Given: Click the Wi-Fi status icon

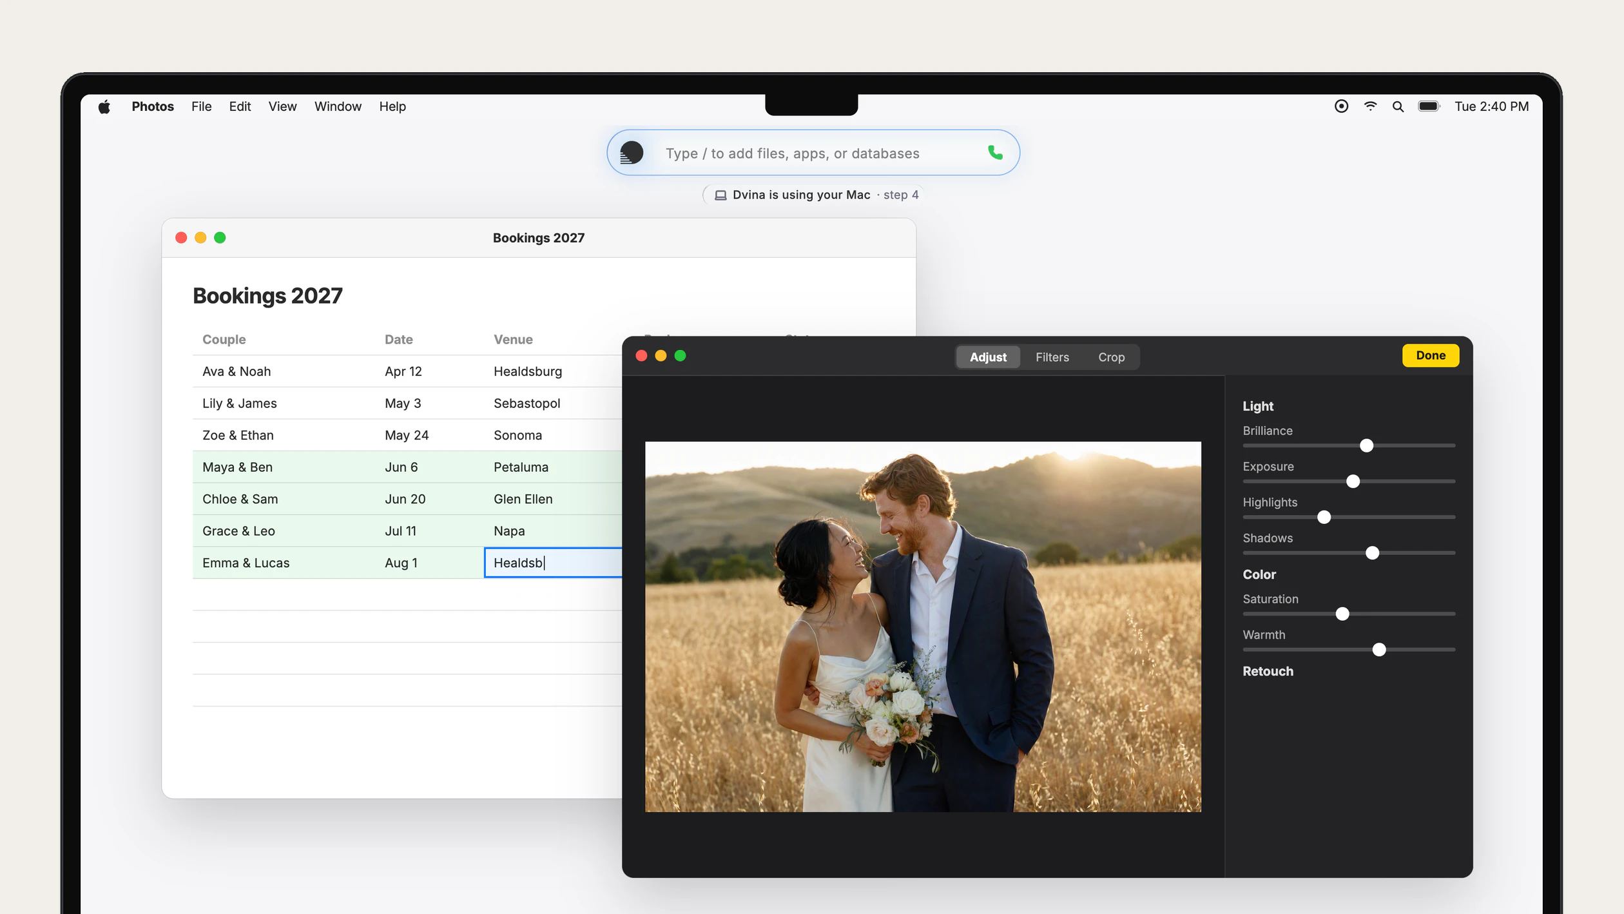Looking at the screenshot, I should click(x=1370, y=106).
